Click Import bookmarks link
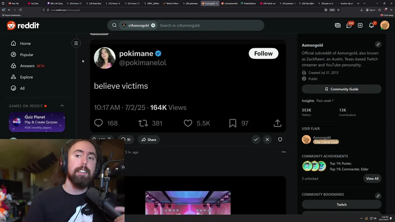The width and height of the screenshot is (395, 222). pos(12,15)
